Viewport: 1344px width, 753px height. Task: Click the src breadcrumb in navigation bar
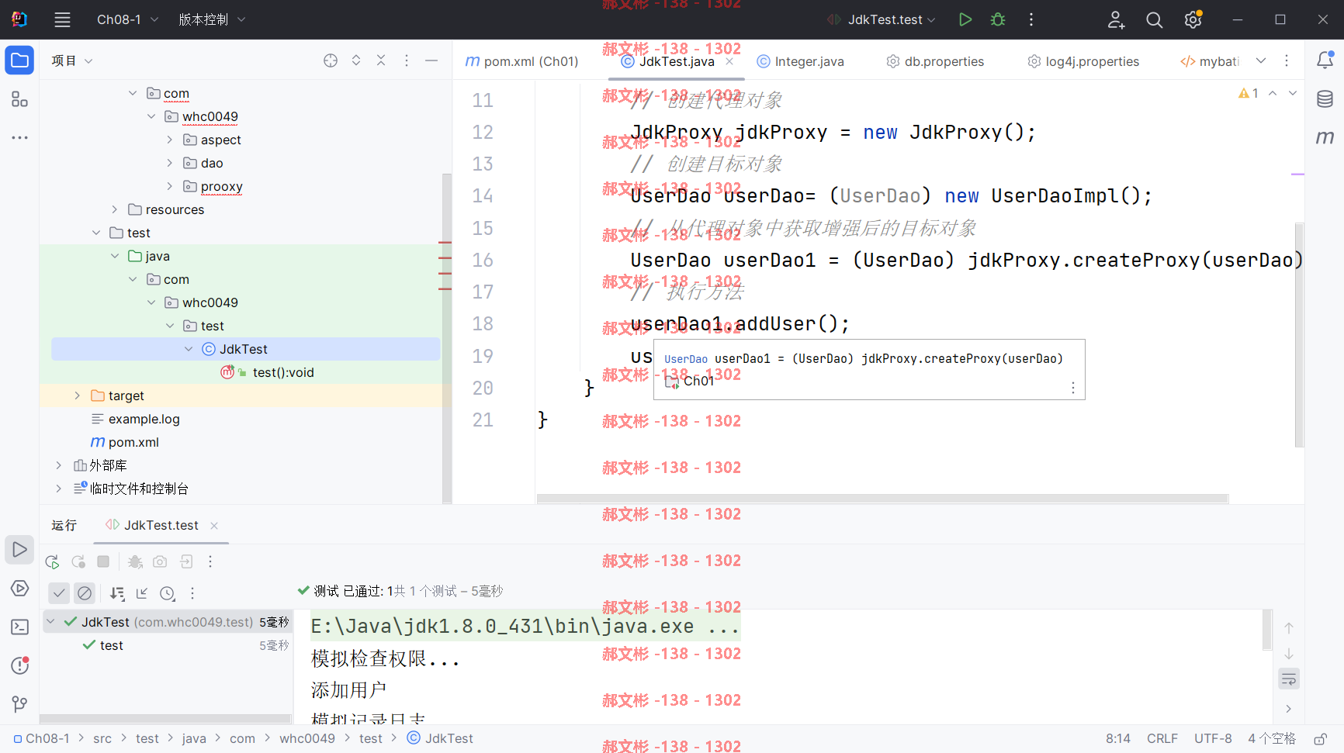[102, 739]
